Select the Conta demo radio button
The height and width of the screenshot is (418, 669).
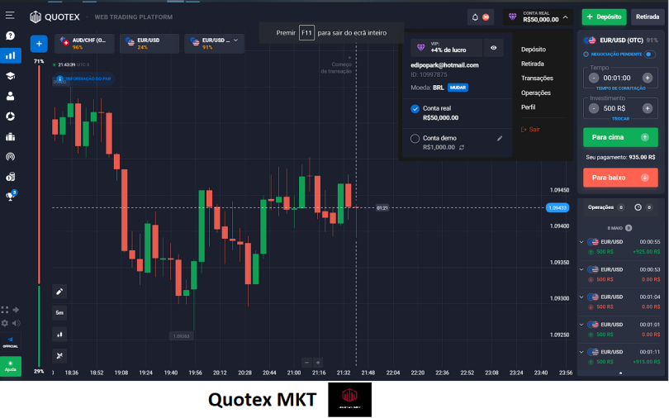(x=415, y=139)
